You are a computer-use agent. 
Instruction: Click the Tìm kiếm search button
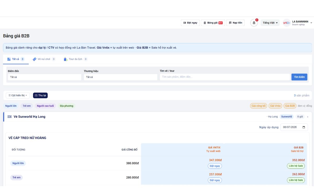click(299, 77)
